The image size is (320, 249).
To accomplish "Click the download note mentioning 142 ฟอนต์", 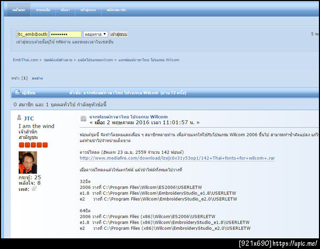I will (x=132, y=152).
